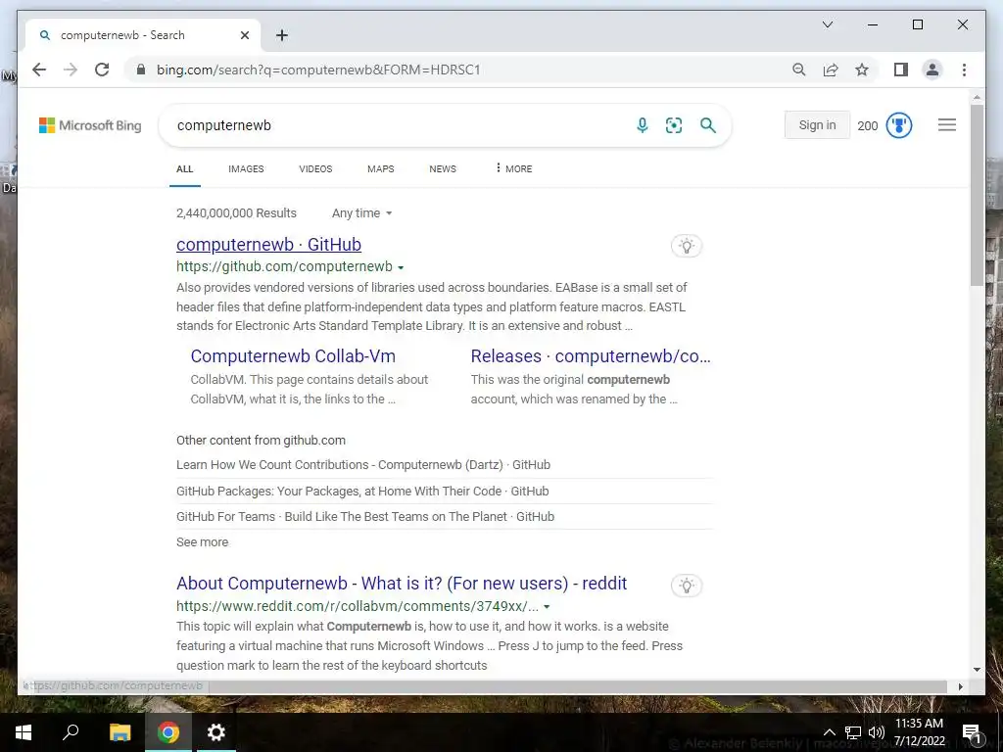This screenshot has width=1003, height=752.
Task: Show hidden system tray icons
Action: (x=829, y=732)
